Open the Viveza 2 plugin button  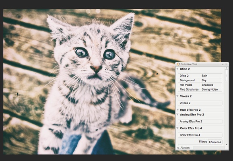pyautogui.click(x=200, y=103)
